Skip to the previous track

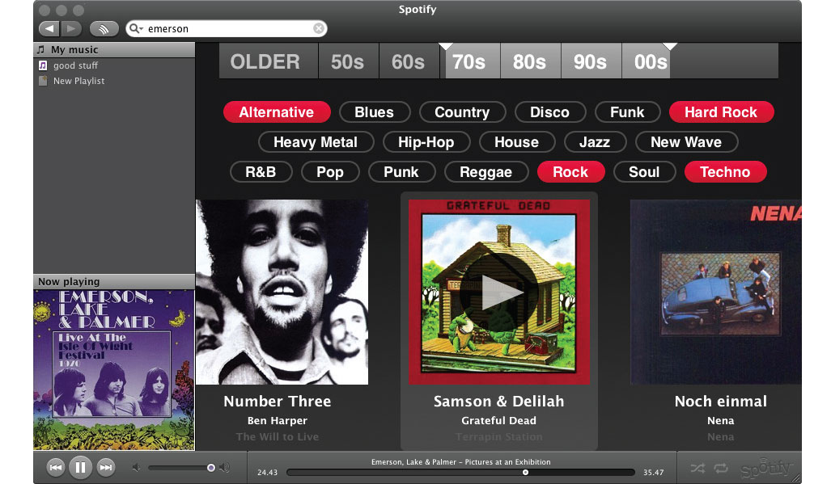[56, 467]
